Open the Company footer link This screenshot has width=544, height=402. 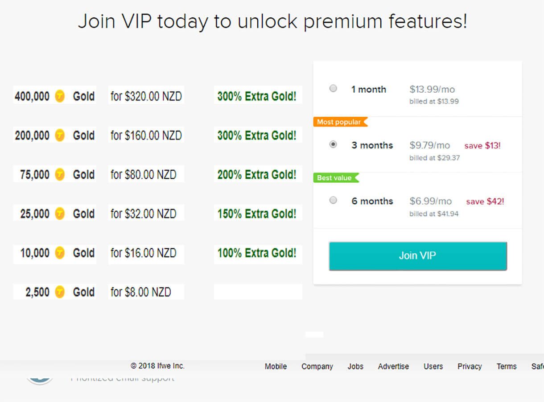pos(317,366)
